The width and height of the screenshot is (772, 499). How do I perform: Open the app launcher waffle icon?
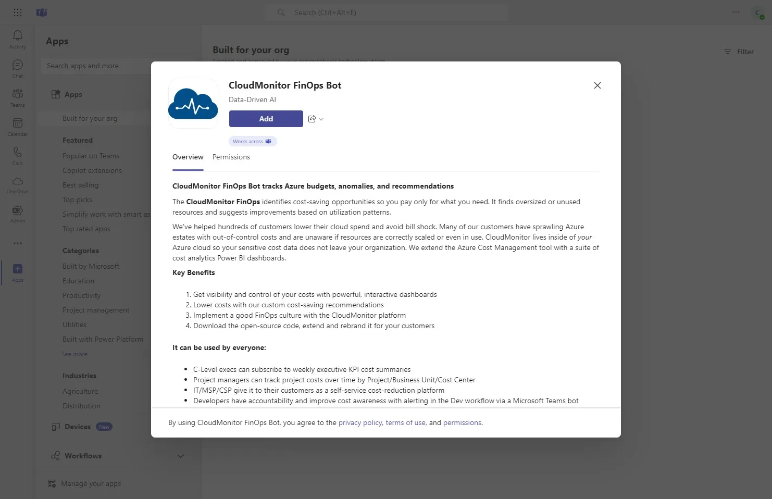click(18, 13)
